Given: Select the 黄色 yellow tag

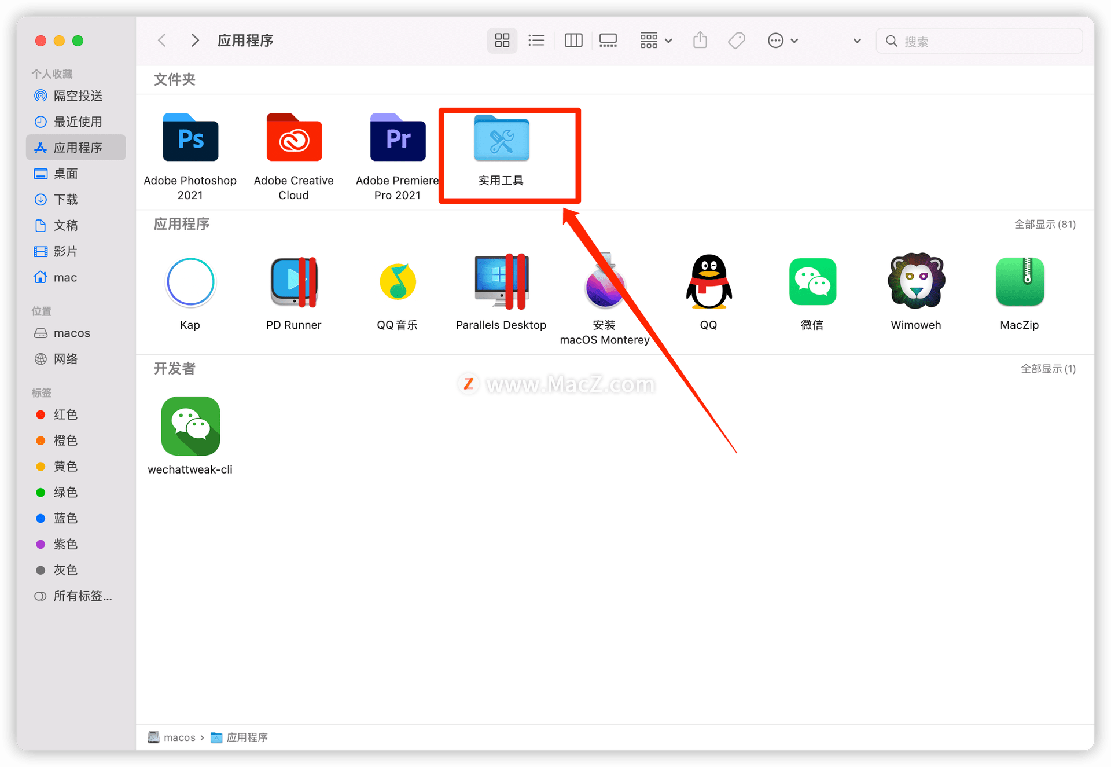Looking at the screenshot, I should tap(76, 466).
